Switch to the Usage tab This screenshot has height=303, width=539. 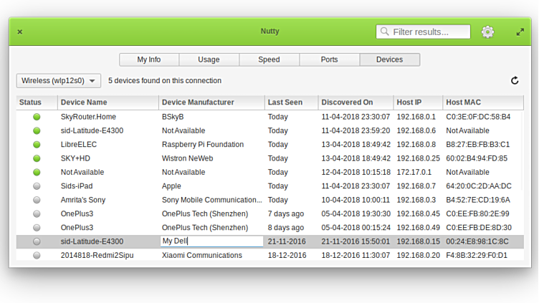pos(209,59)
